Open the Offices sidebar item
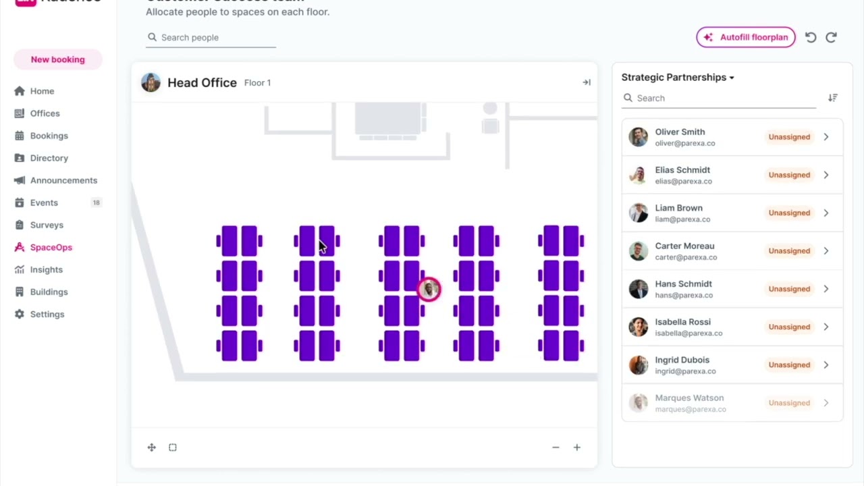 (45, 113)
